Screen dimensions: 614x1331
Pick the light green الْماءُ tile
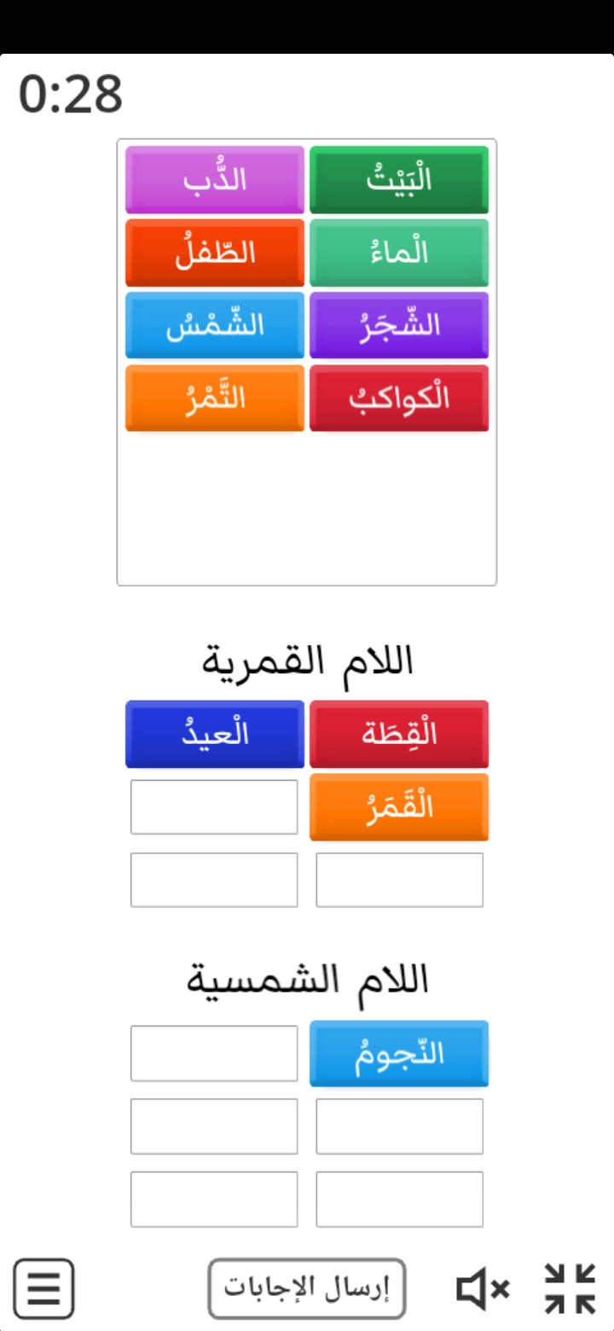point(399,253)
